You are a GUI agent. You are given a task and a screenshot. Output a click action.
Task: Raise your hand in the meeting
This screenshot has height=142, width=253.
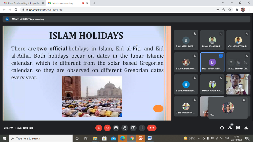(124, 128)
